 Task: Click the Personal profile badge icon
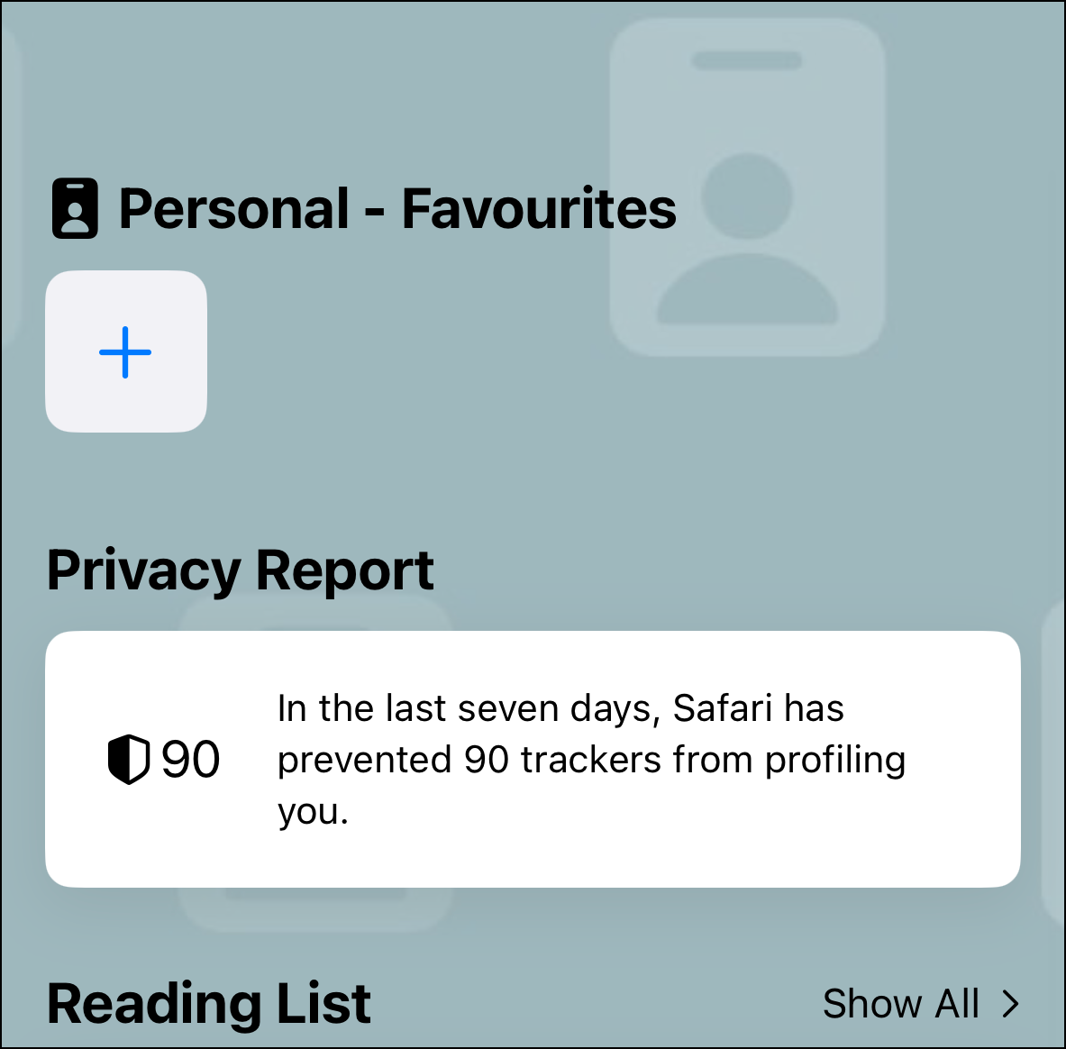[x=75, y=209]
